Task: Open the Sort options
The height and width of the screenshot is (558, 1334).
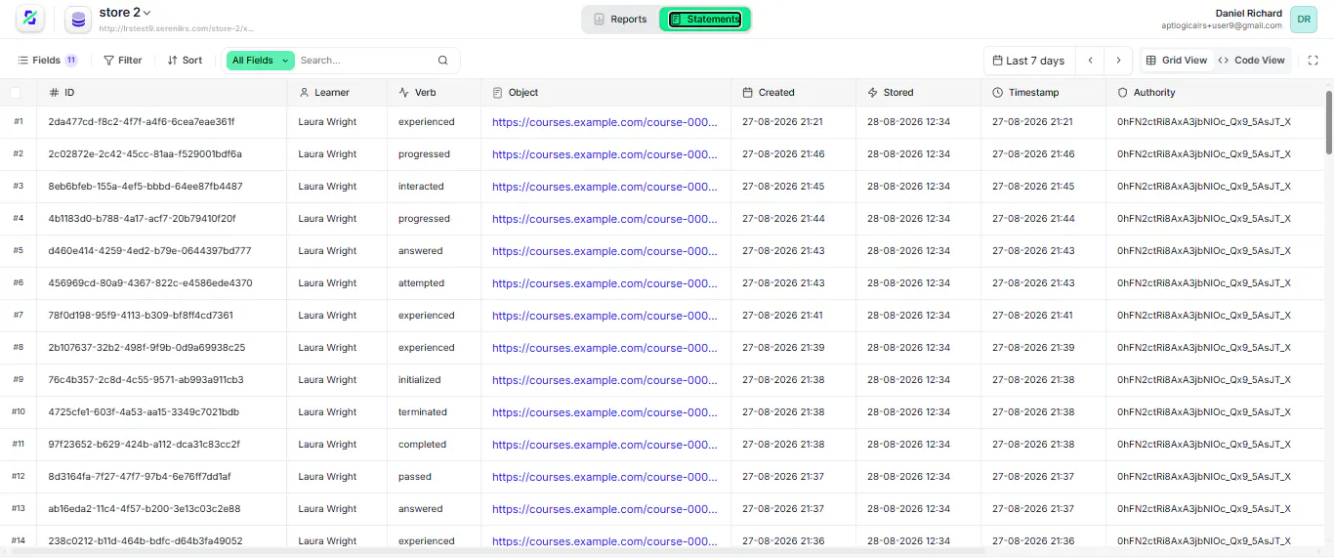Action: (x=185, y=61)
